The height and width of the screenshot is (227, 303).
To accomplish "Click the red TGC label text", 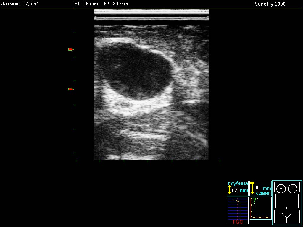I will [238, 222].
